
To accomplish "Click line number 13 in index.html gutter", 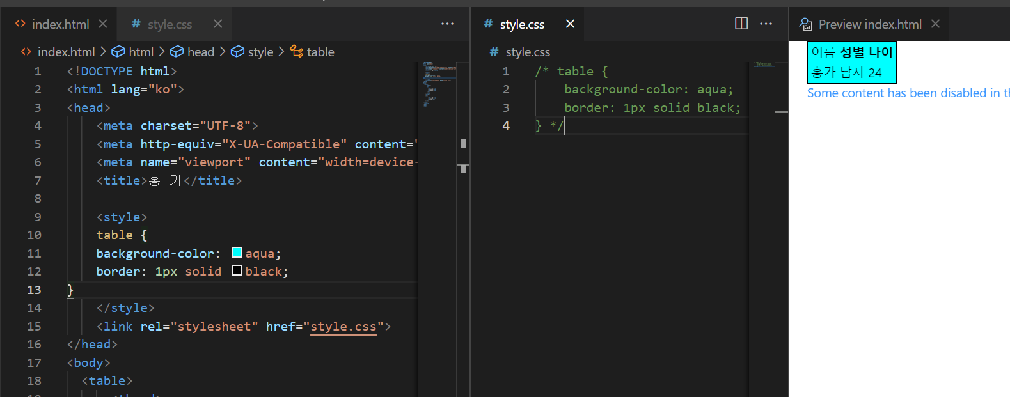I will click(34, 290).
